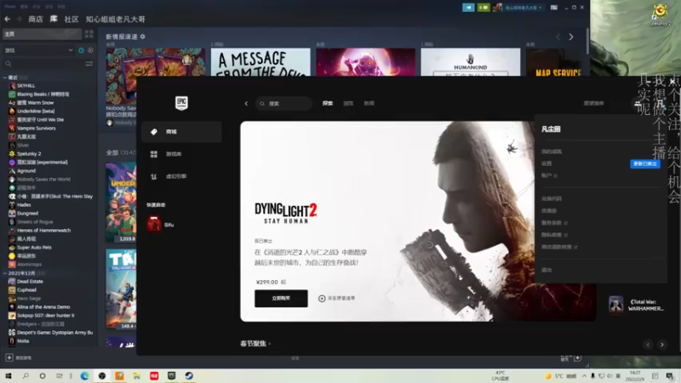Show previous carousel items in Epic store
681x383 pixels.
click(648, 345)
